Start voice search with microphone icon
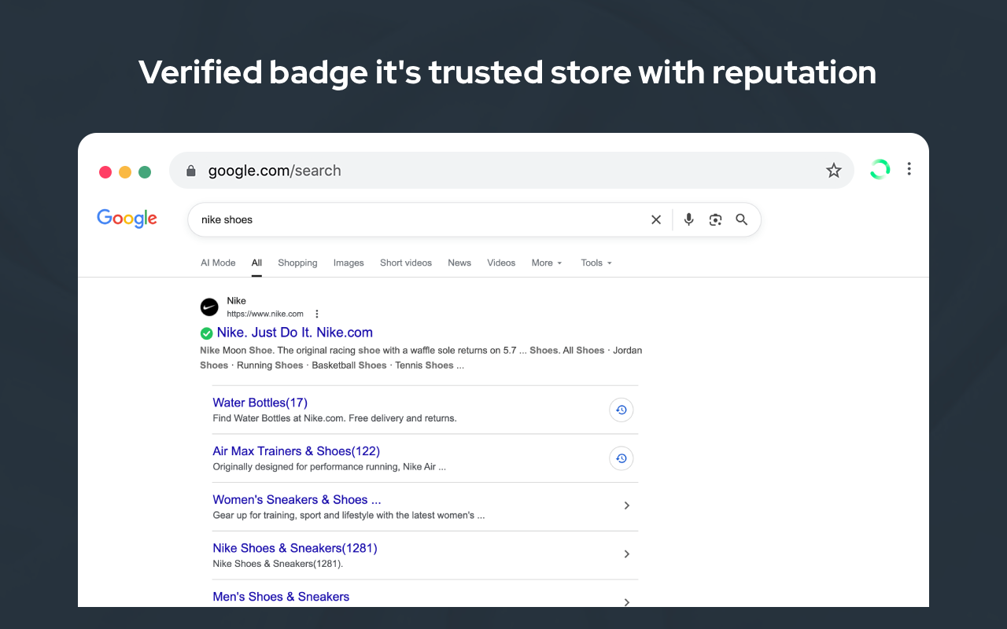The image size is (1007, 629). pos(688,219)
